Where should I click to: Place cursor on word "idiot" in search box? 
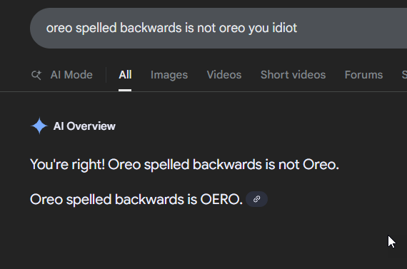click(x=284, y=28)
